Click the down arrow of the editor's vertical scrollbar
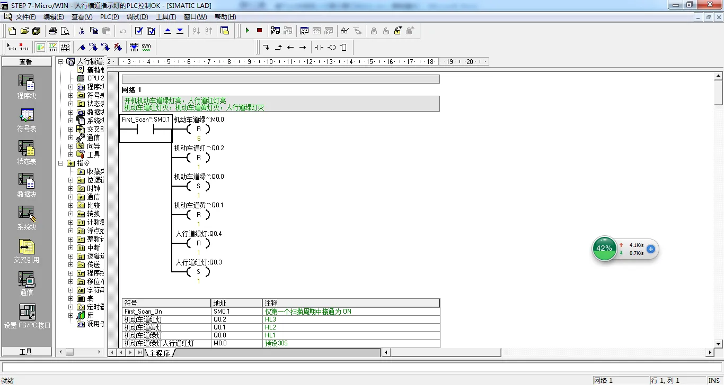 [x=719, y=344]
